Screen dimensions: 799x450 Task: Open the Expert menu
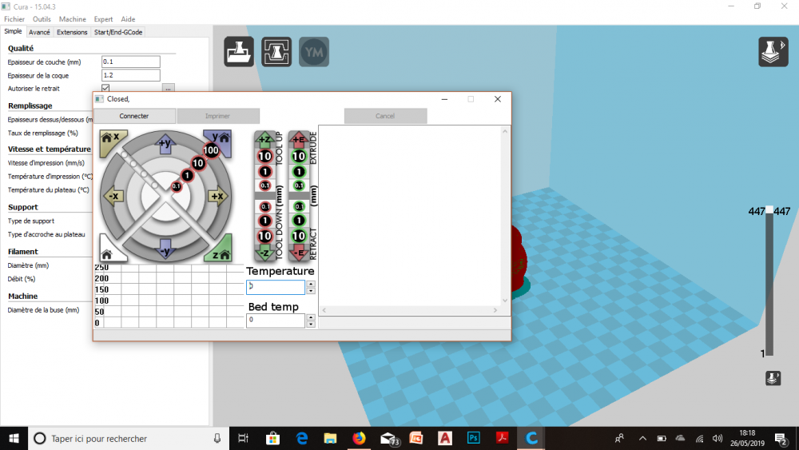[x=103, y=19]
